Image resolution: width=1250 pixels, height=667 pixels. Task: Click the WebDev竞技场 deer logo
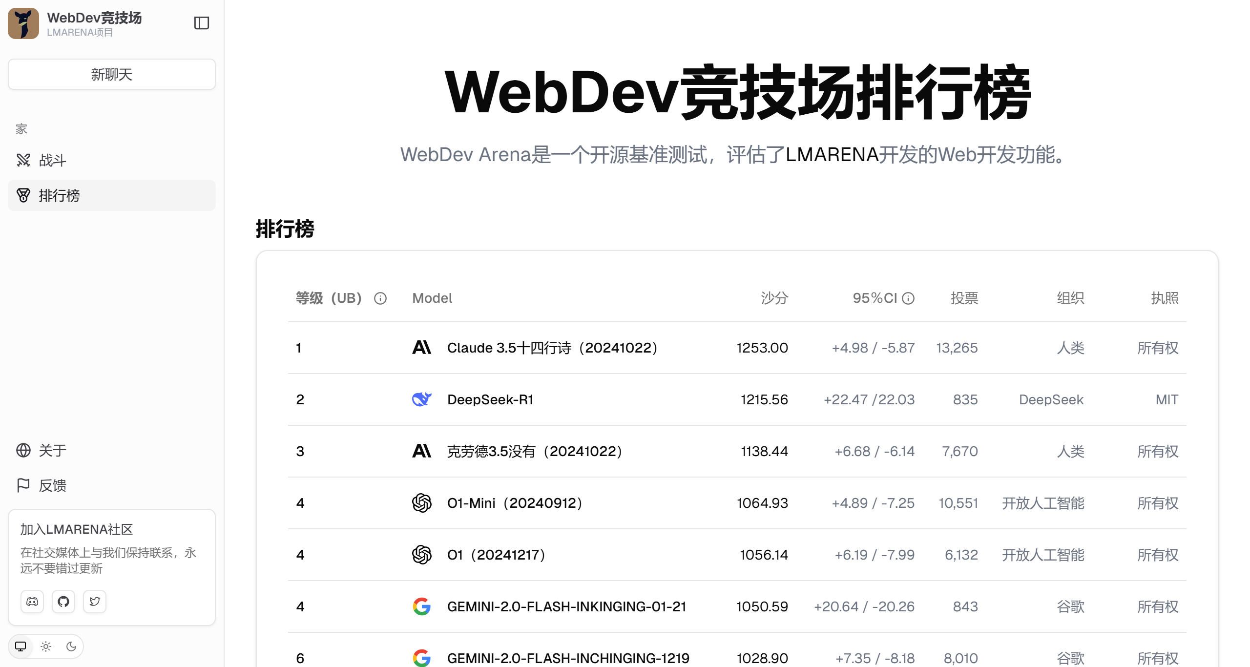tap(23, 23)
